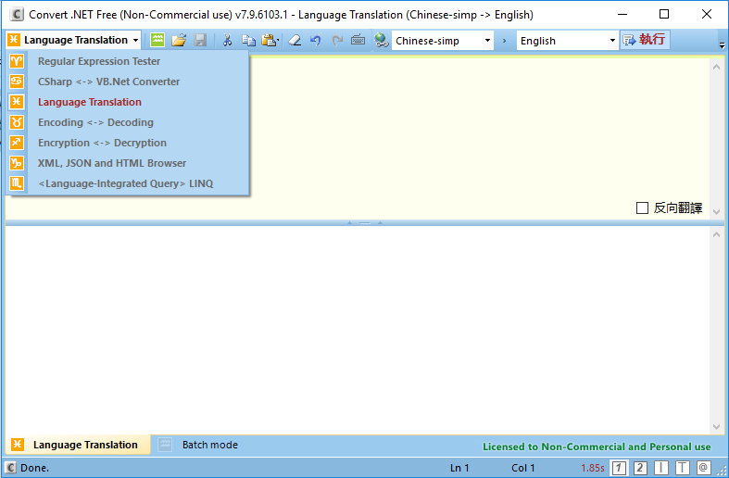
Task: Expand the toolbar overflow arrow at right
Action: coord(722,45)
